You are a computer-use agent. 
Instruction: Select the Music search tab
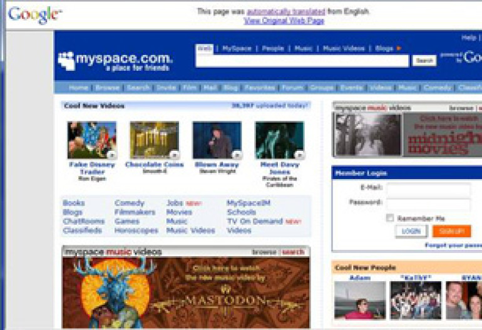(x=303, y=48)
